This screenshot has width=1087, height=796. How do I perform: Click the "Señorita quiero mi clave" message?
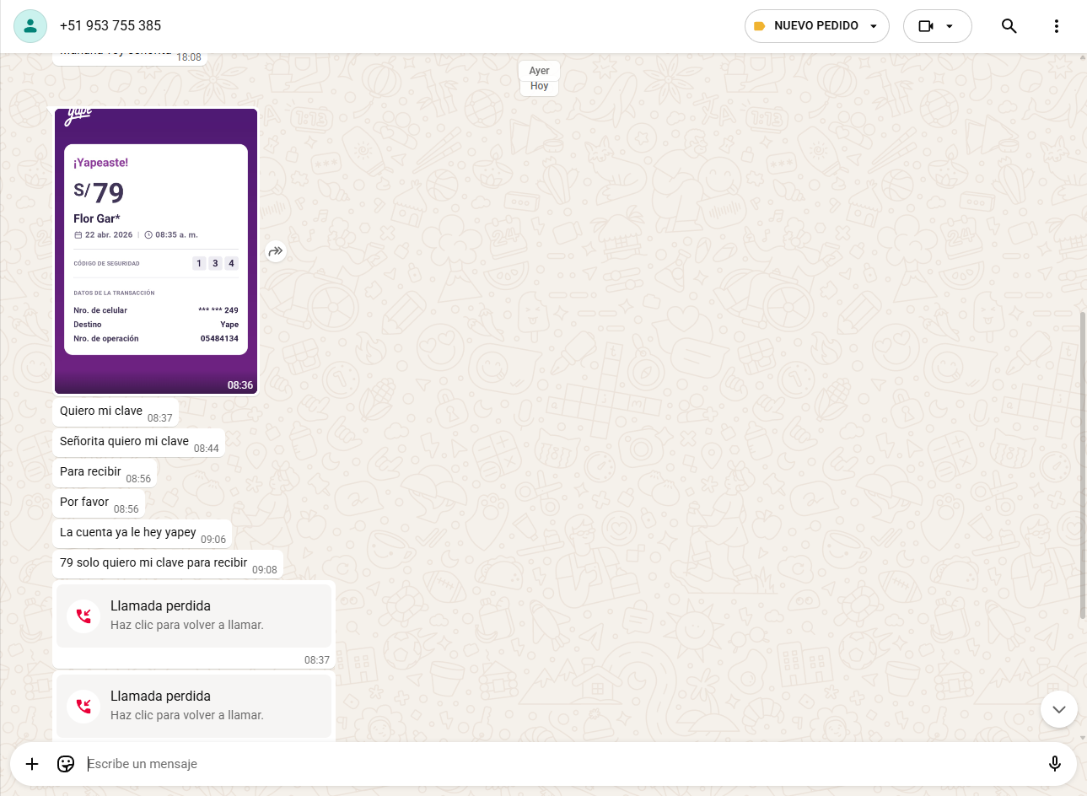[125, 441]
